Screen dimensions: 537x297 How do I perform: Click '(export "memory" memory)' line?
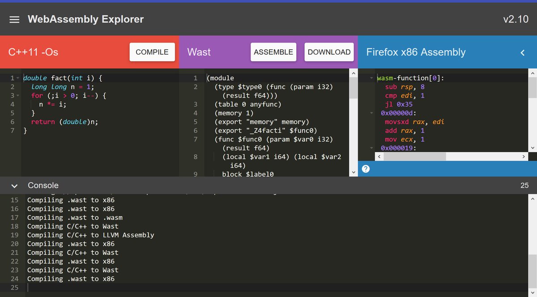click(x=262, y=122)
